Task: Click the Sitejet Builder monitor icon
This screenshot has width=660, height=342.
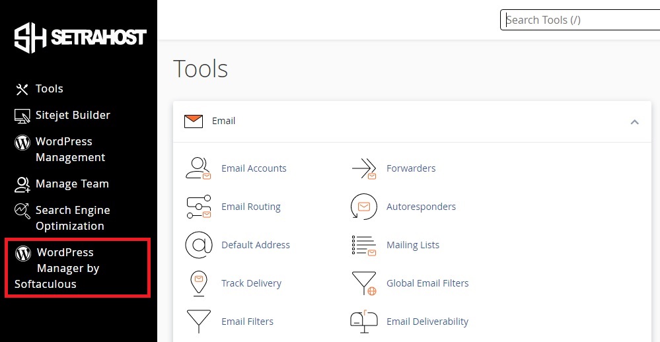Action: pos(22,116)
